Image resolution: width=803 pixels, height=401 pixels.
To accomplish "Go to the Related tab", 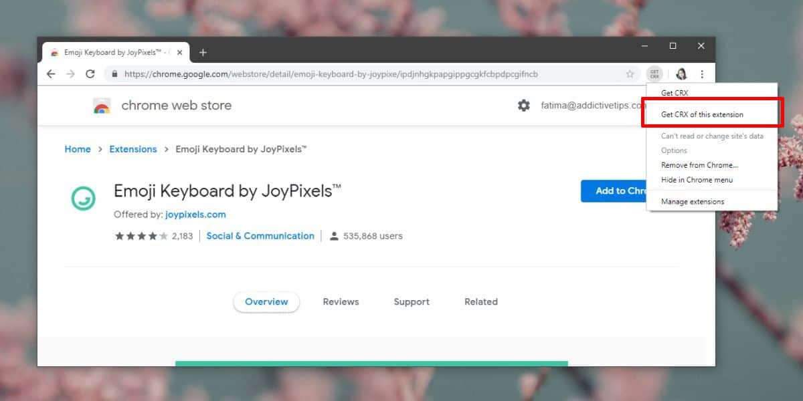I will tap(481, 302).
